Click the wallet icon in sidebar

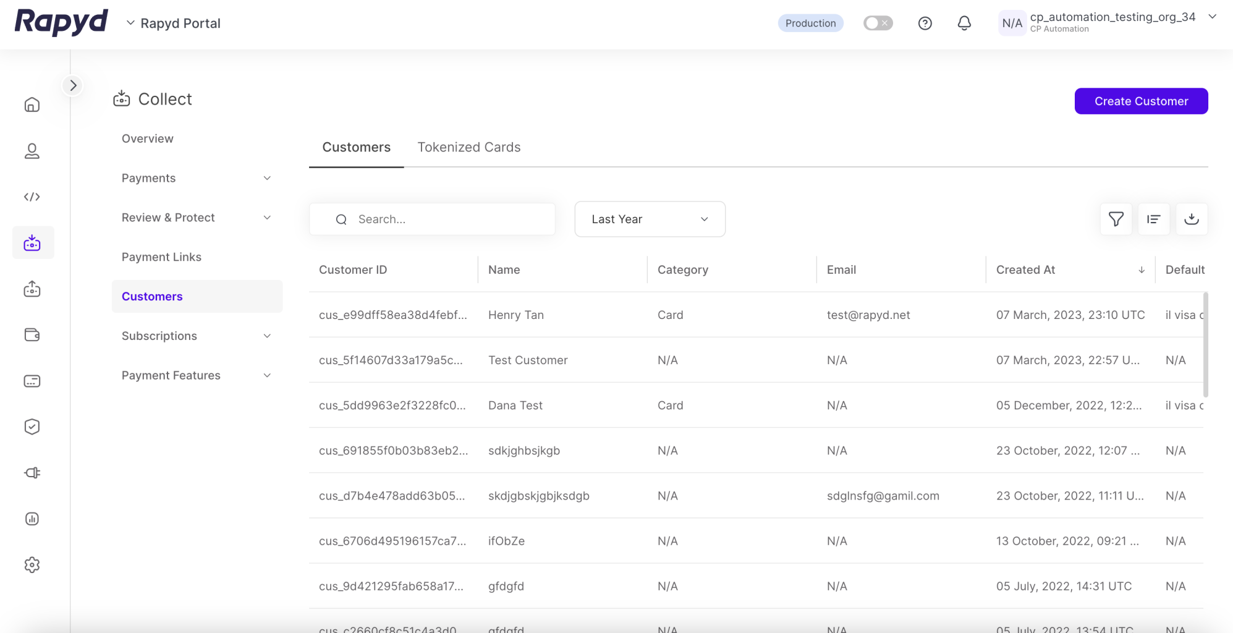pyautogui.click(x=32, y=335)
